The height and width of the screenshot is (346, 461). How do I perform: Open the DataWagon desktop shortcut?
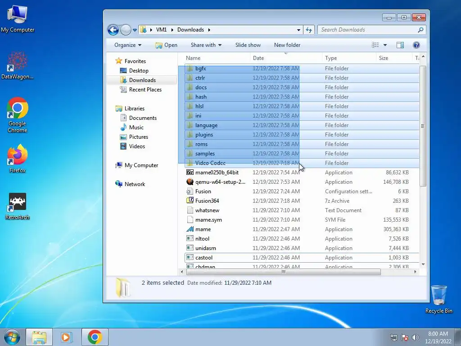[x=18, y=65]
